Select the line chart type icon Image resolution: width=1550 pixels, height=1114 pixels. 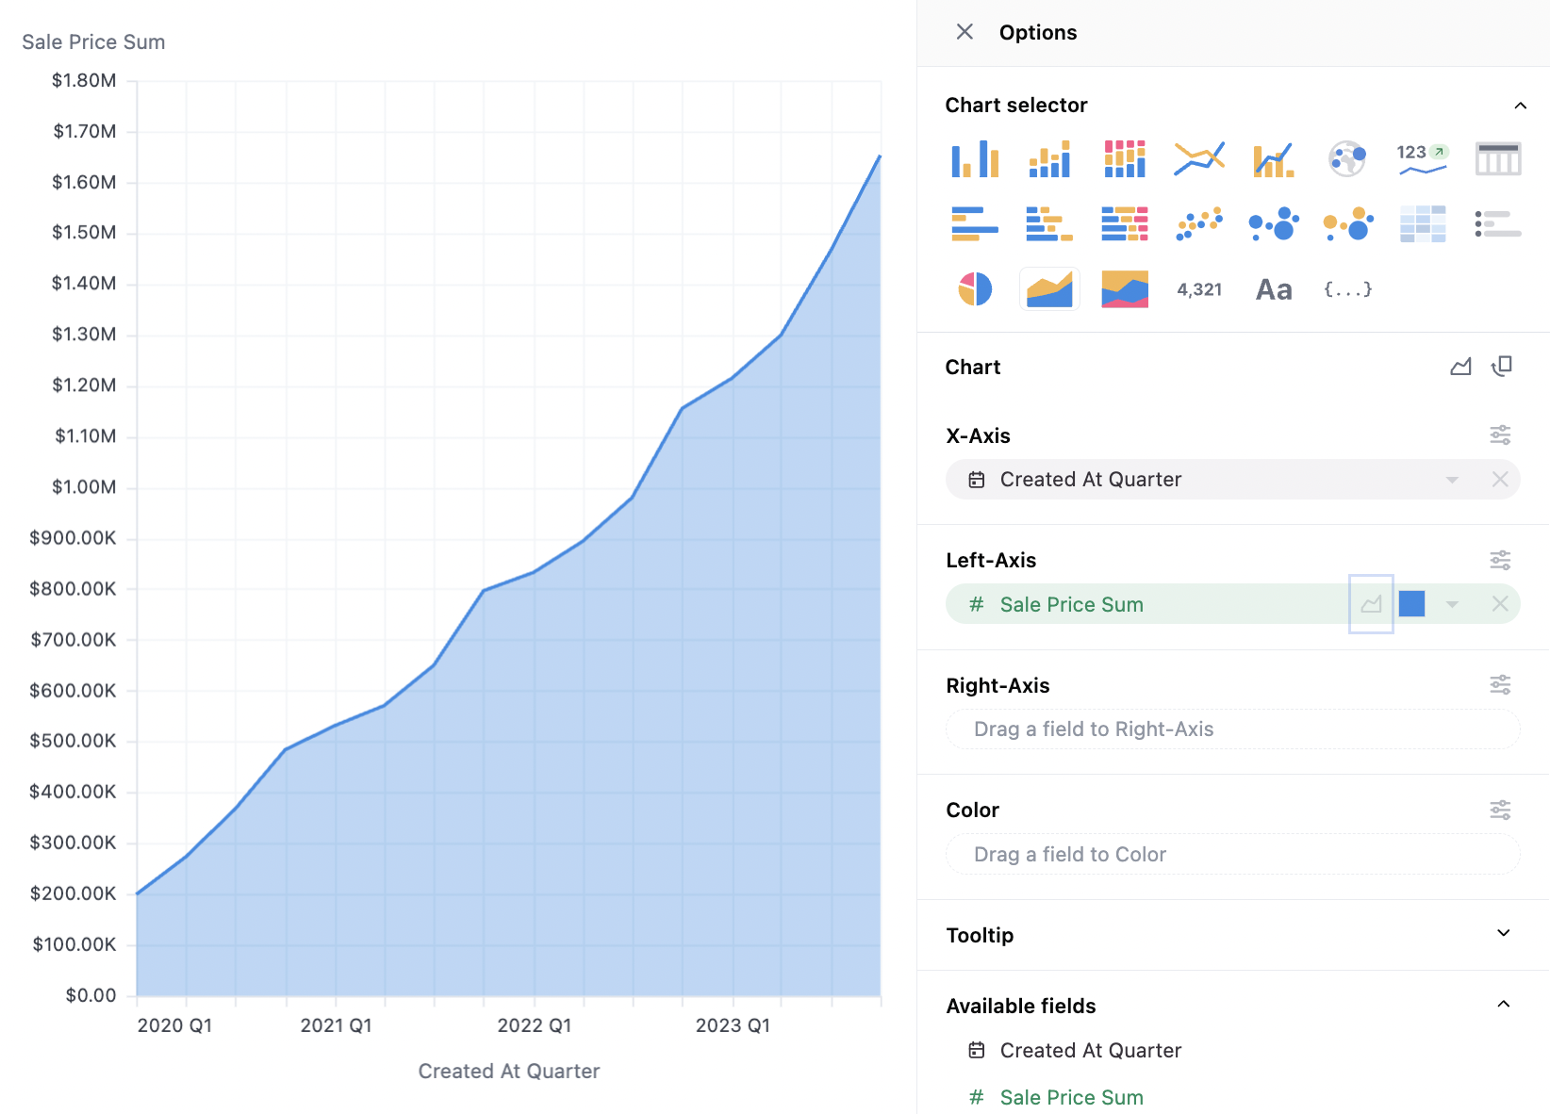1199,159
